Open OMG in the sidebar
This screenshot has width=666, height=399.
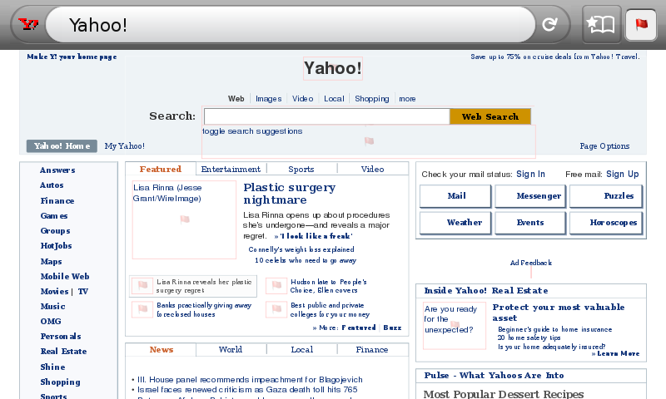51,321
